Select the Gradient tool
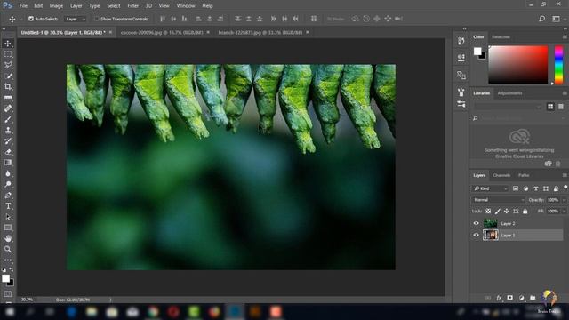The width and height of the screenshot is (569, 320). (x=8, y=163)
